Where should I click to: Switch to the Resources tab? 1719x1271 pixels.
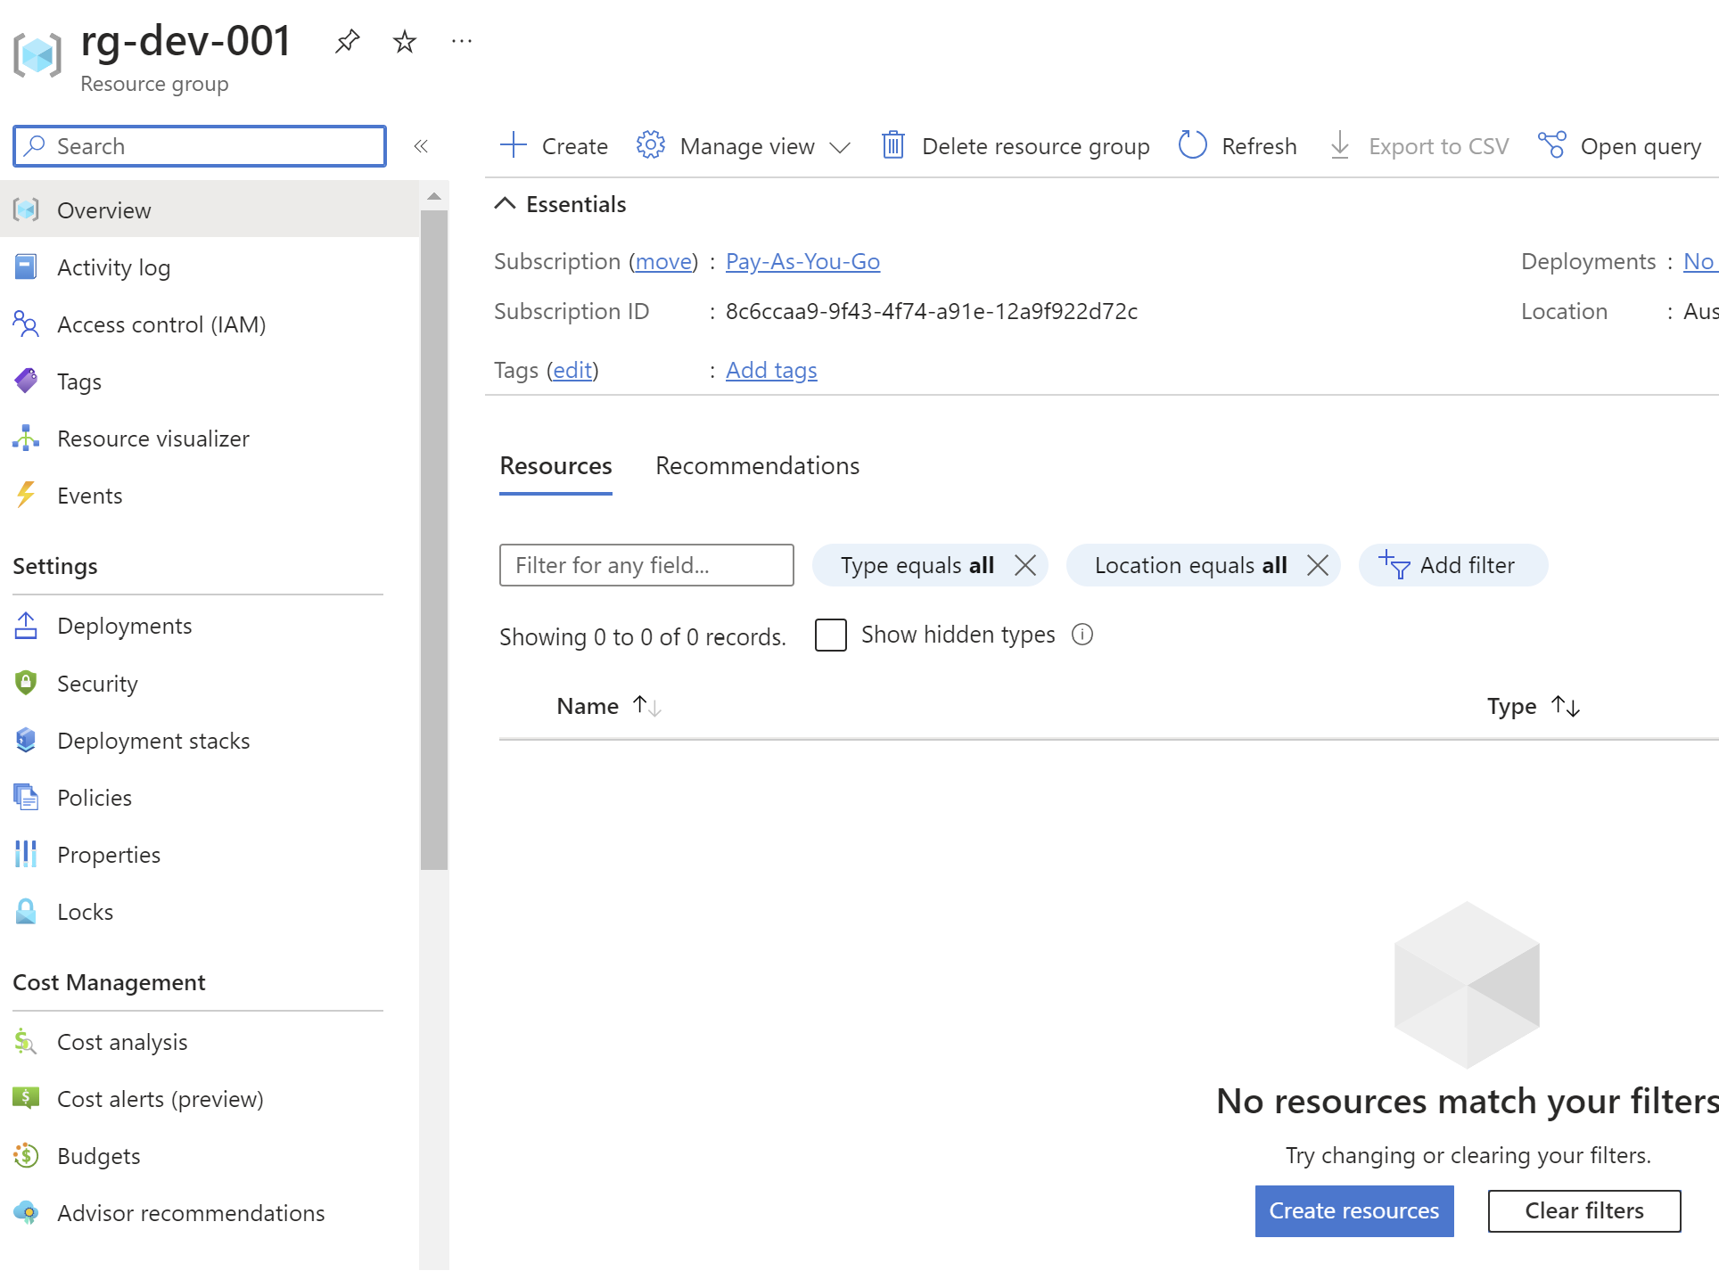[555, 466]
